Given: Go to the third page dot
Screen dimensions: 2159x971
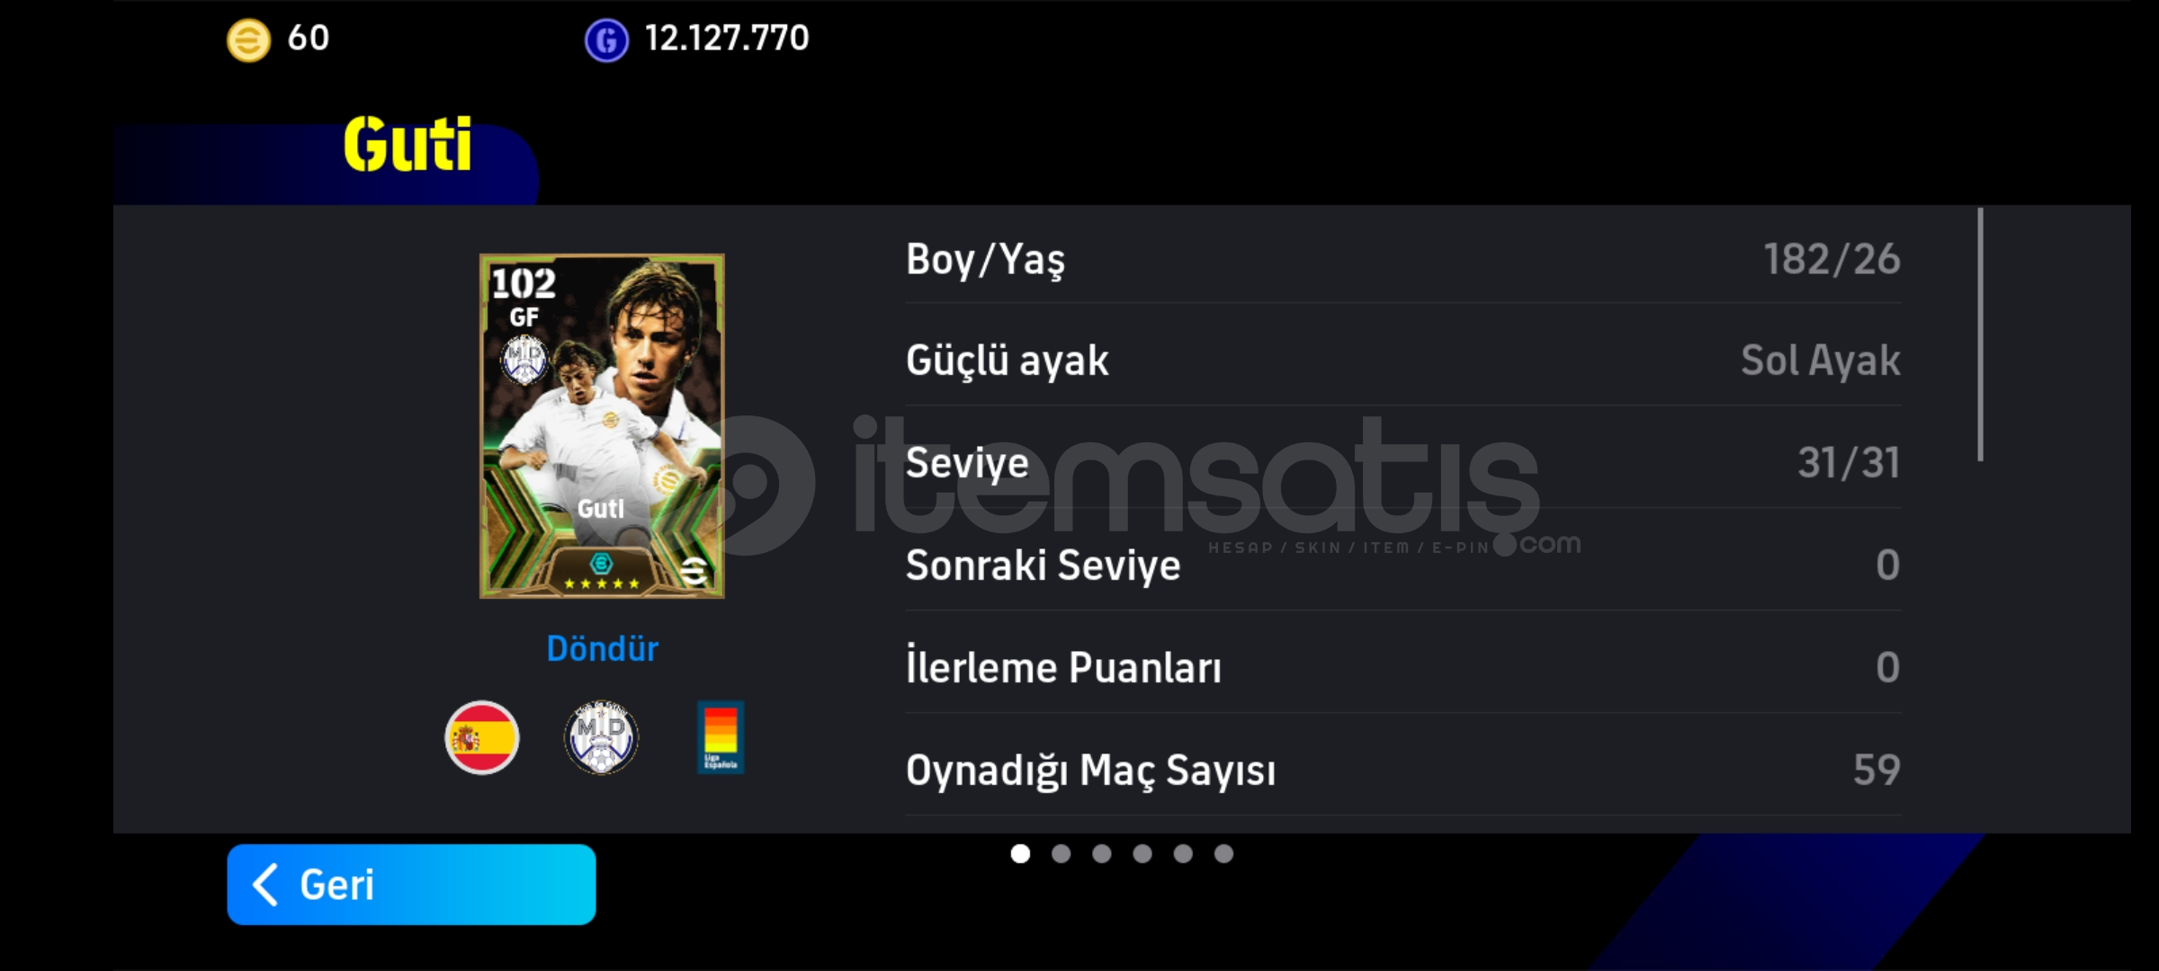Looking at the screenshot, I should 1102,853.
